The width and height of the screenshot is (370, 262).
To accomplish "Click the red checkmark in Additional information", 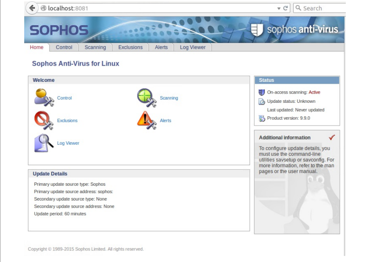I will (x=332, y=137).
